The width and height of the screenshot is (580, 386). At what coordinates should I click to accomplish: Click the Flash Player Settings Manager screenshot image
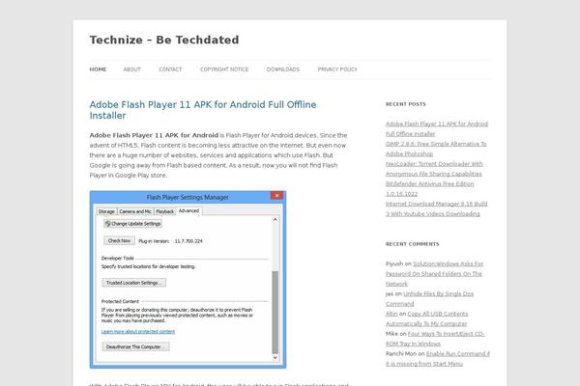(x=188, y=280)
